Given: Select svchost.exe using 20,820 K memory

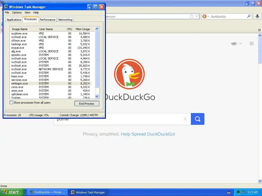Looking at the screenshot, I should tap(51, 66).
